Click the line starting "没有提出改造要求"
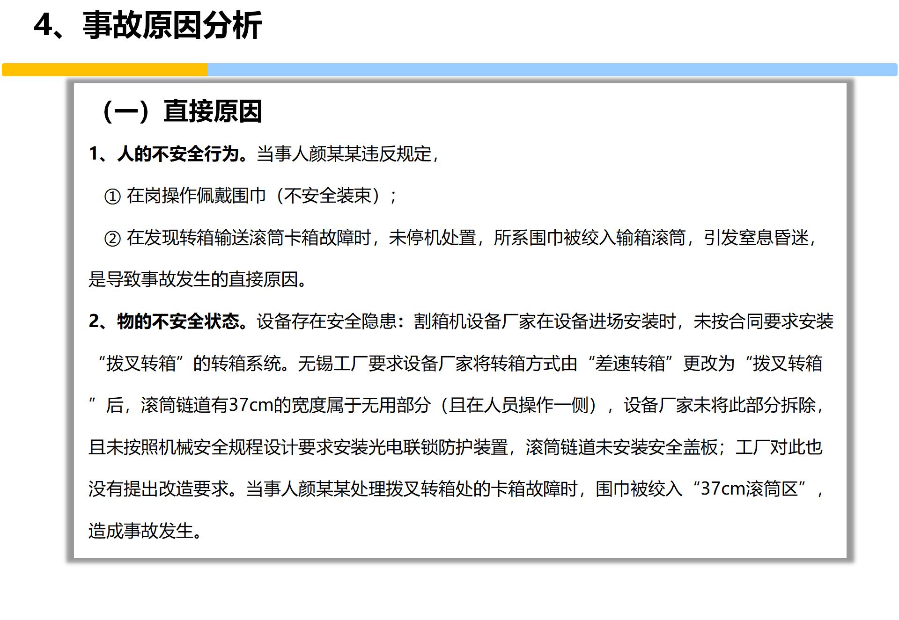Viewport: 899px width, 620px height. pos(456,489)
